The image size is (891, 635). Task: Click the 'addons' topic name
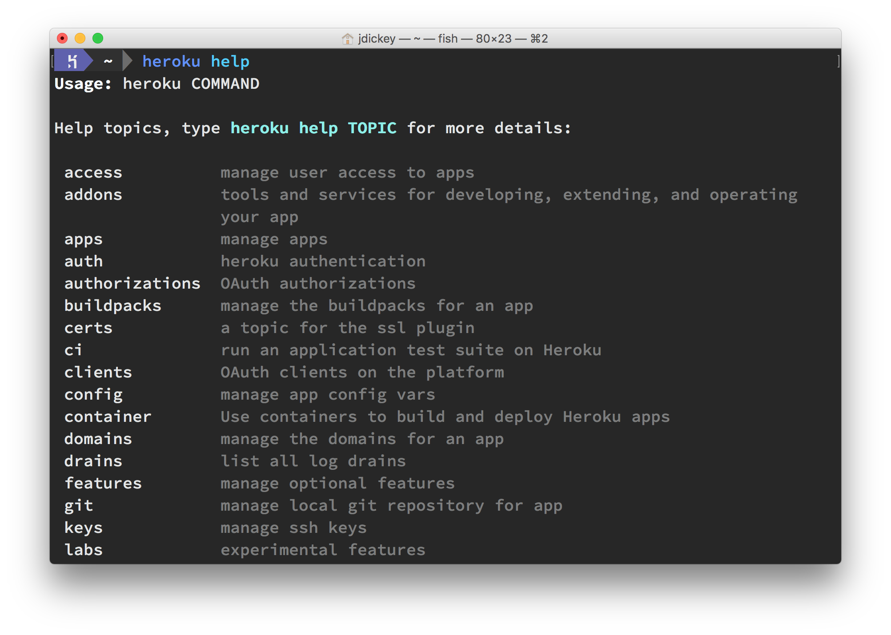point(93,194)
